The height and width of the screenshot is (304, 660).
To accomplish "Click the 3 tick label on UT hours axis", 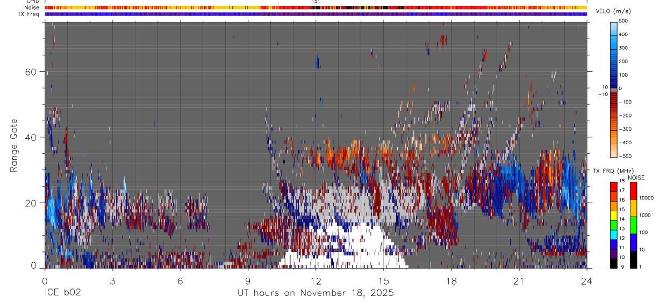I will pos(112,280).
